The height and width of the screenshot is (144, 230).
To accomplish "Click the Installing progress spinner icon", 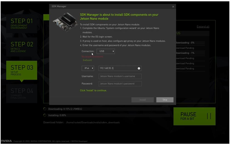I will coord(45,115).
